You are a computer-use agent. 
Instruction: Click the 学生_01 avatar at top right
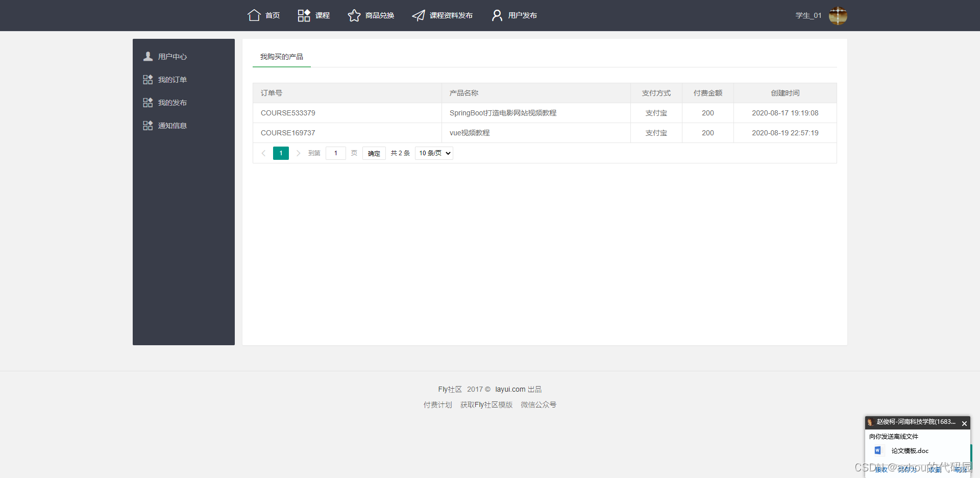point(838,15)
